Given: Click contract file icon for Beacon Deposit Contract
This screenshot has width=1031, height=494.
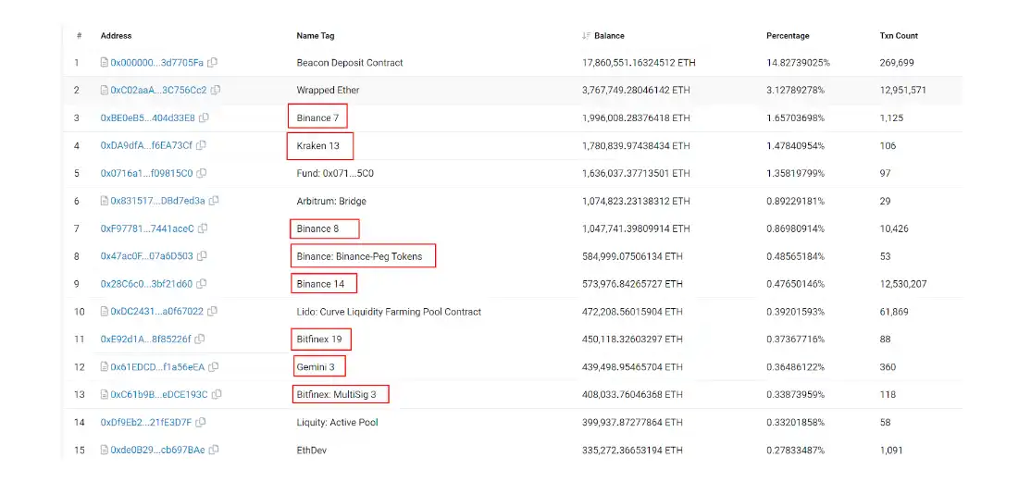Looking at the screenshot, I should 104,63.
